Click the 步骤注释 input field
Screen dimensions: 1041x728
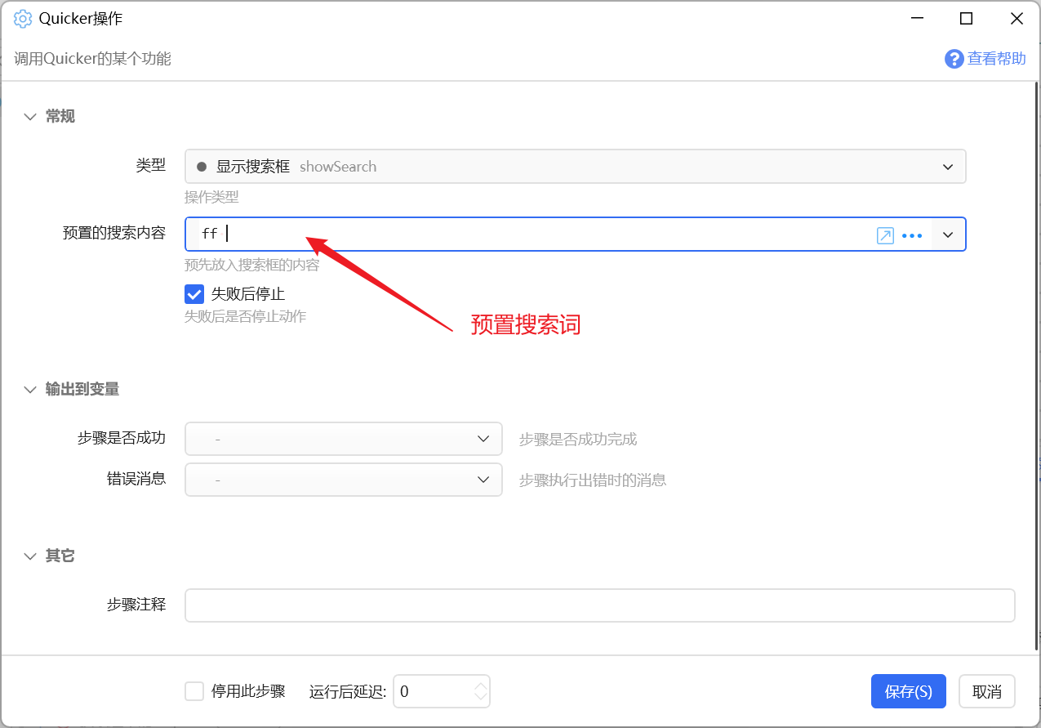(600, 605)
